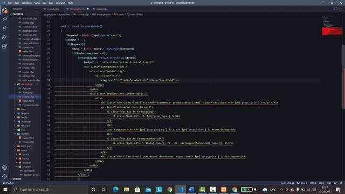345x194 pixels.
Task: Open the Run and Debug view
Action: [x=4, y=37]
